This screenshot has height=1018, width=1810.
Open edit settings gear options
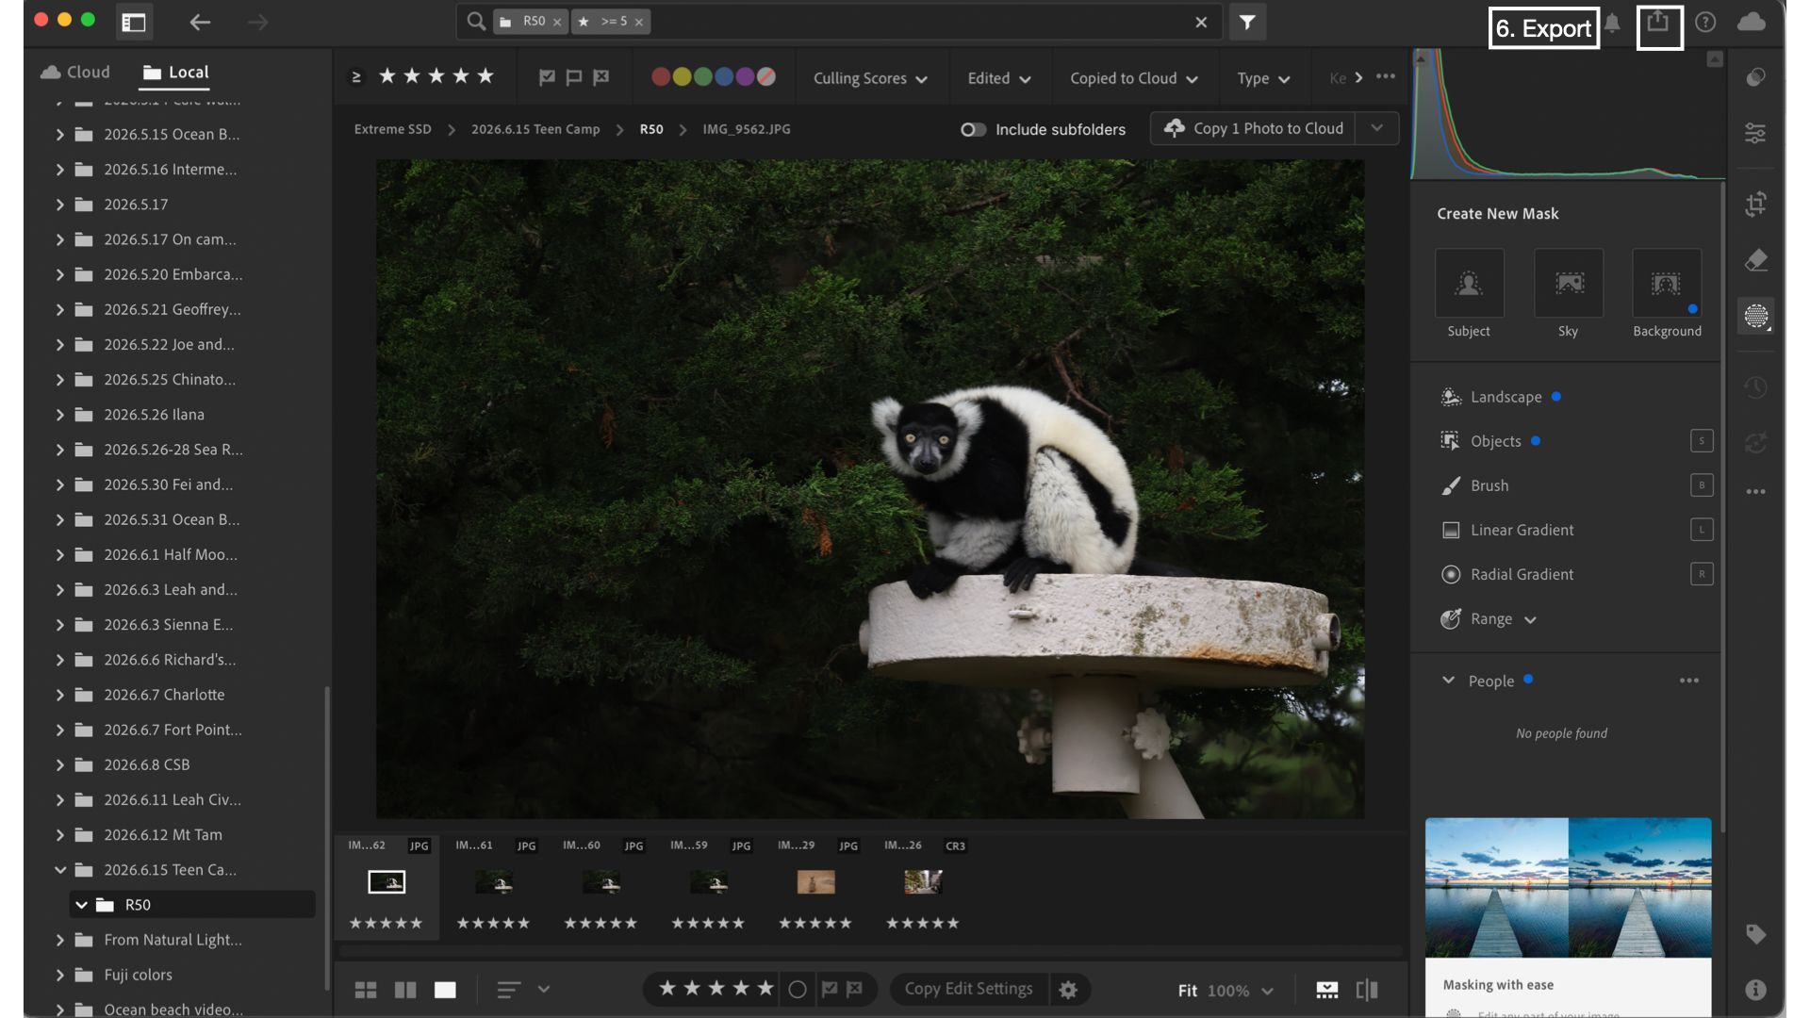coord(1068,990)
